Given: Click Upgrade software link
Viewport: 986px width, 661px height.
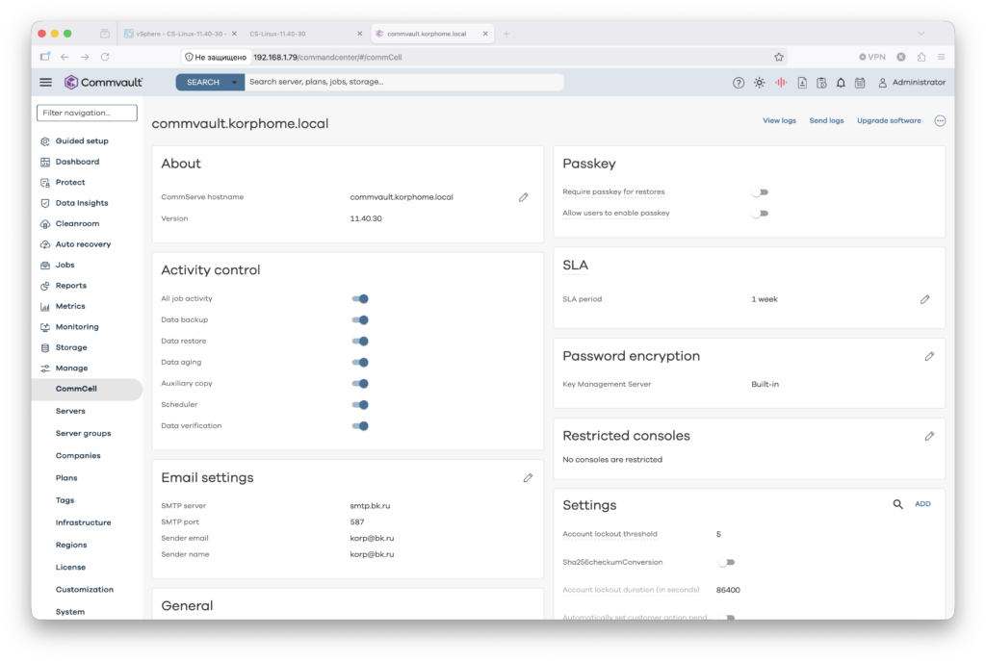Looking at the screenshot, I should [x=889, y=120].
